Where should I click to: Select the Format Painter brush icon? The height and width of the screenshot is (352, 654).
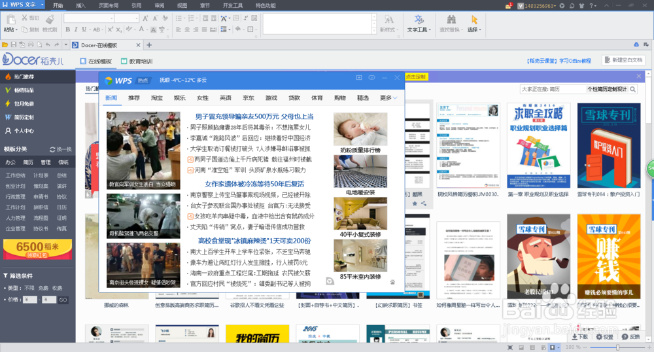point(50,19)
